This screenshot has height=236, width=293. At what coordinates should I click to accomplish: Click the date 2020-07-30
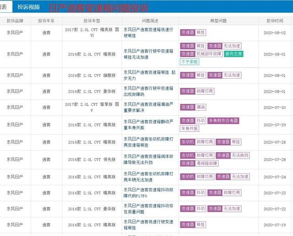pos(275,107)
